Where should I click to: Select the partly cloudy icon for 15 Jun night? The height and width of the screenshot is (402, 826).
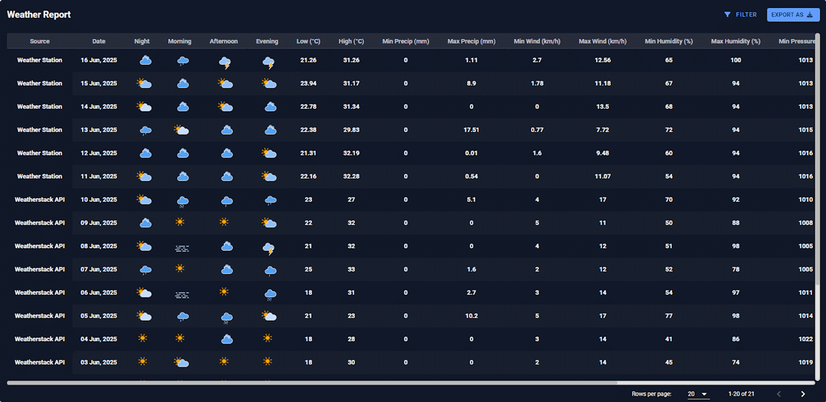144,82
